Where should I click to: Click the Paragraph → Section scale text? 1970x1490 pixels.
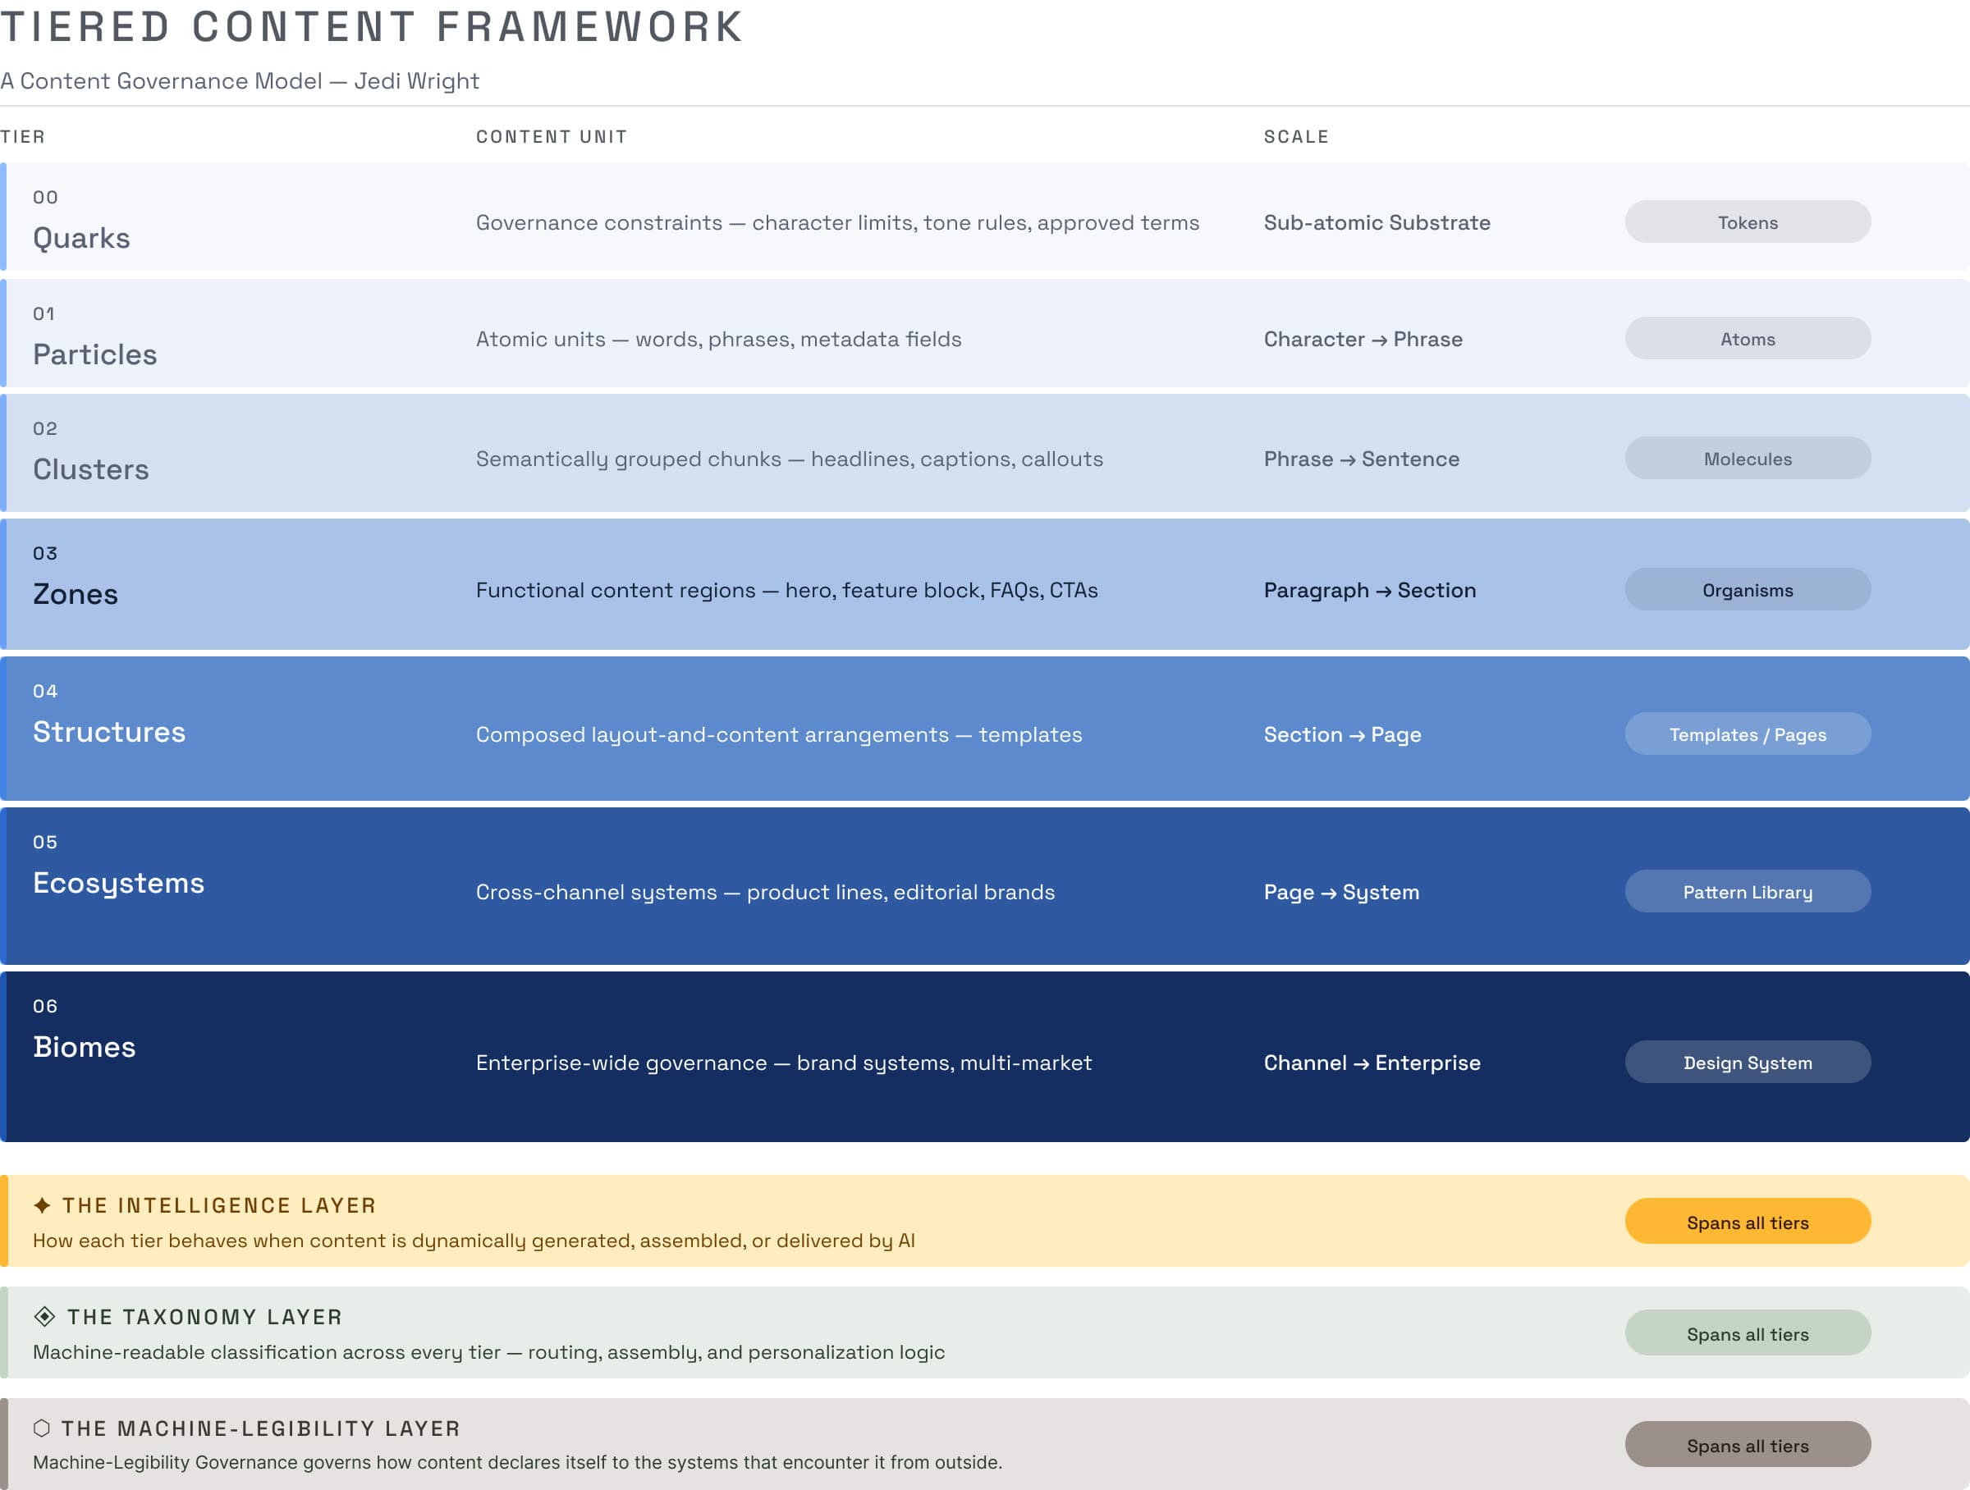pos(1370,590)
